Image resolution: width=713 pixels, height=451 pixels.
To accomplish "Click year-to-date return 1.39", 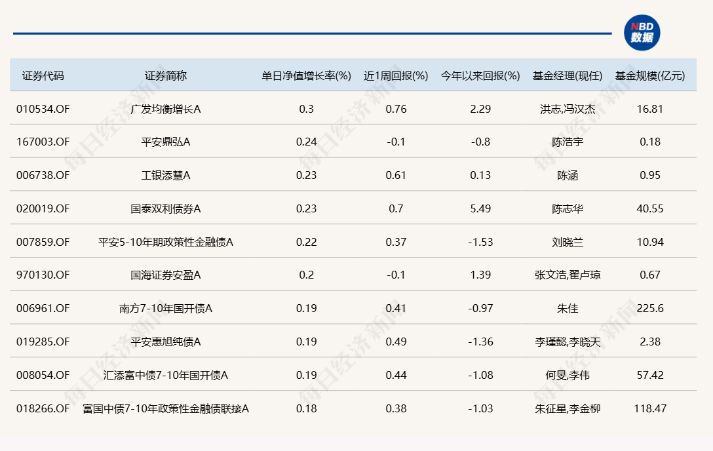I will coord(480,275).
